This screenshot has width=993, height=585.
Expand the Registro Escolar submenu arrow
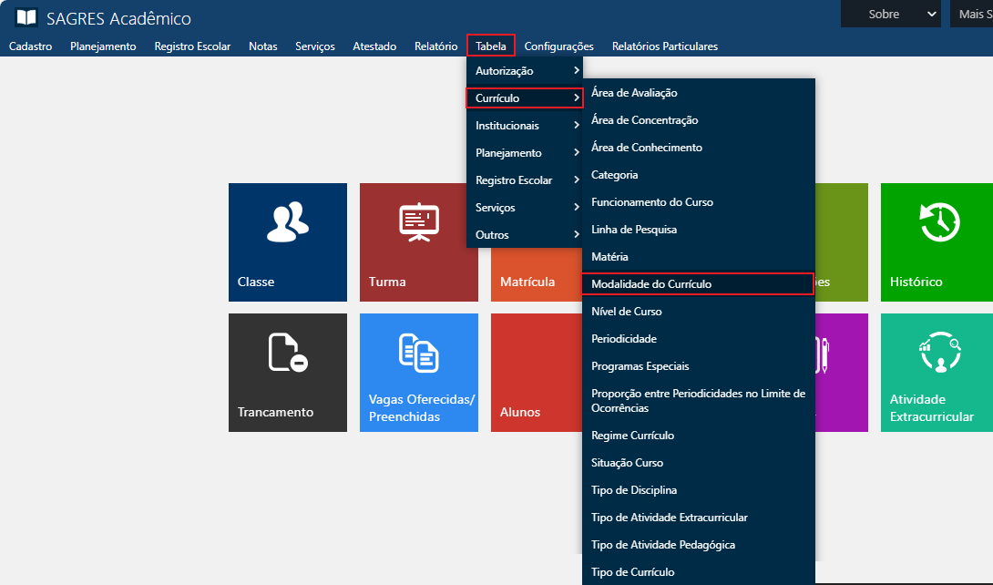pyautogui.click(x=576, y=180)
